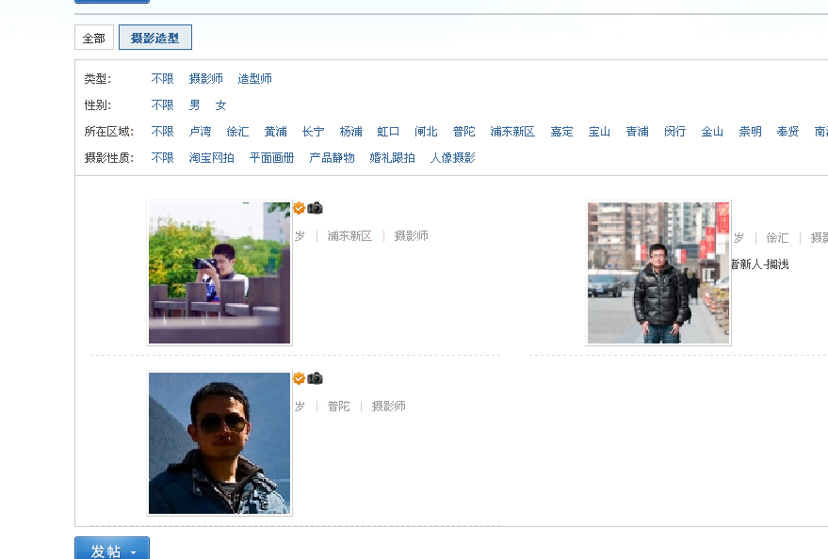Open the photo of the man holding a camera

point(219,273)
